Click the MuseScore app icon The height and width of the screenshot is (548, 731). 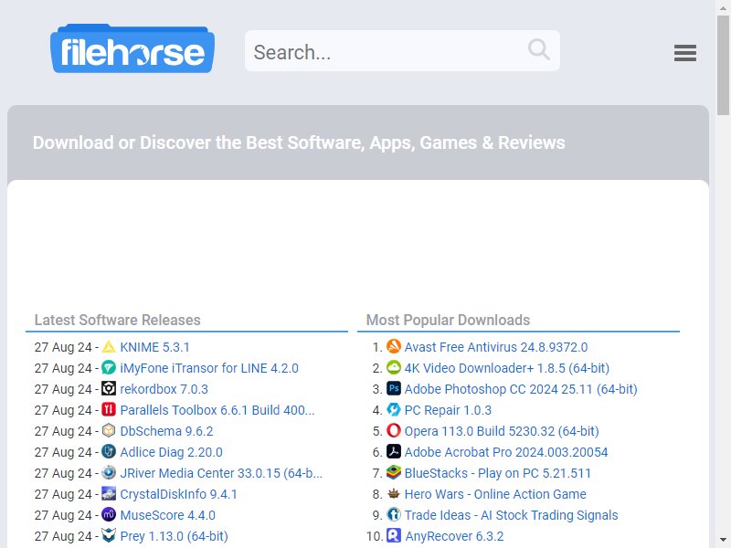coord(109,514)
